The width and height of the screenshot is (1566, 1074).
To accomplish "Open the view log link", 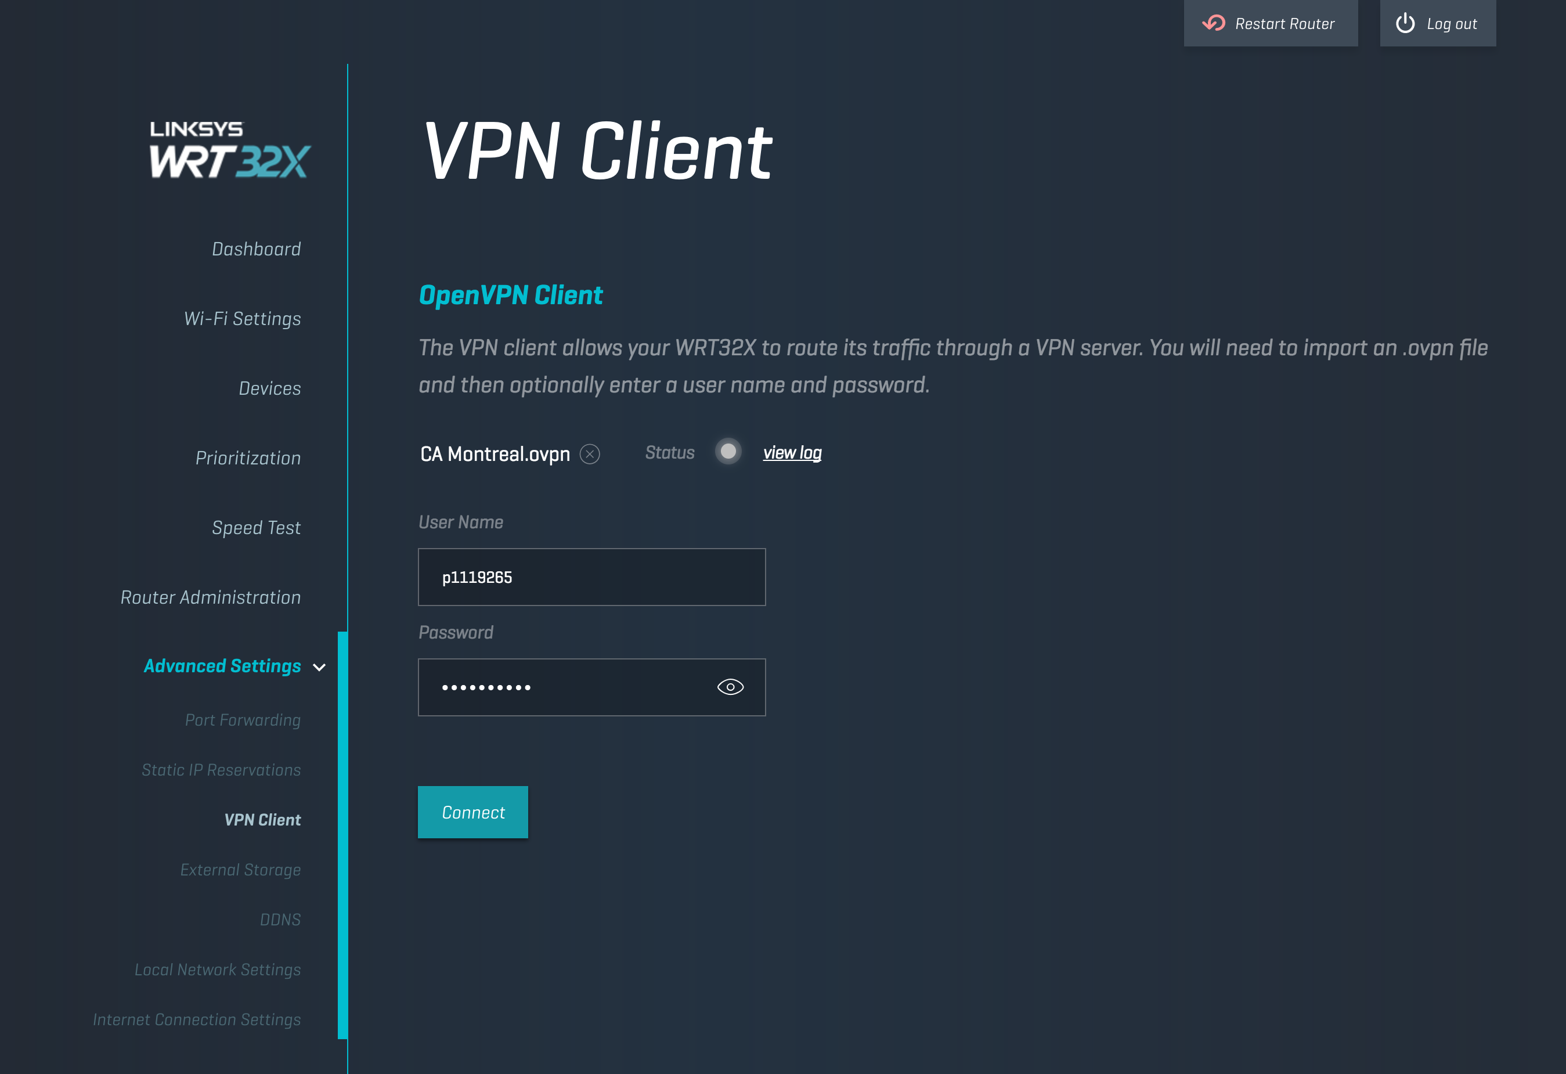I will pos(792,453).
